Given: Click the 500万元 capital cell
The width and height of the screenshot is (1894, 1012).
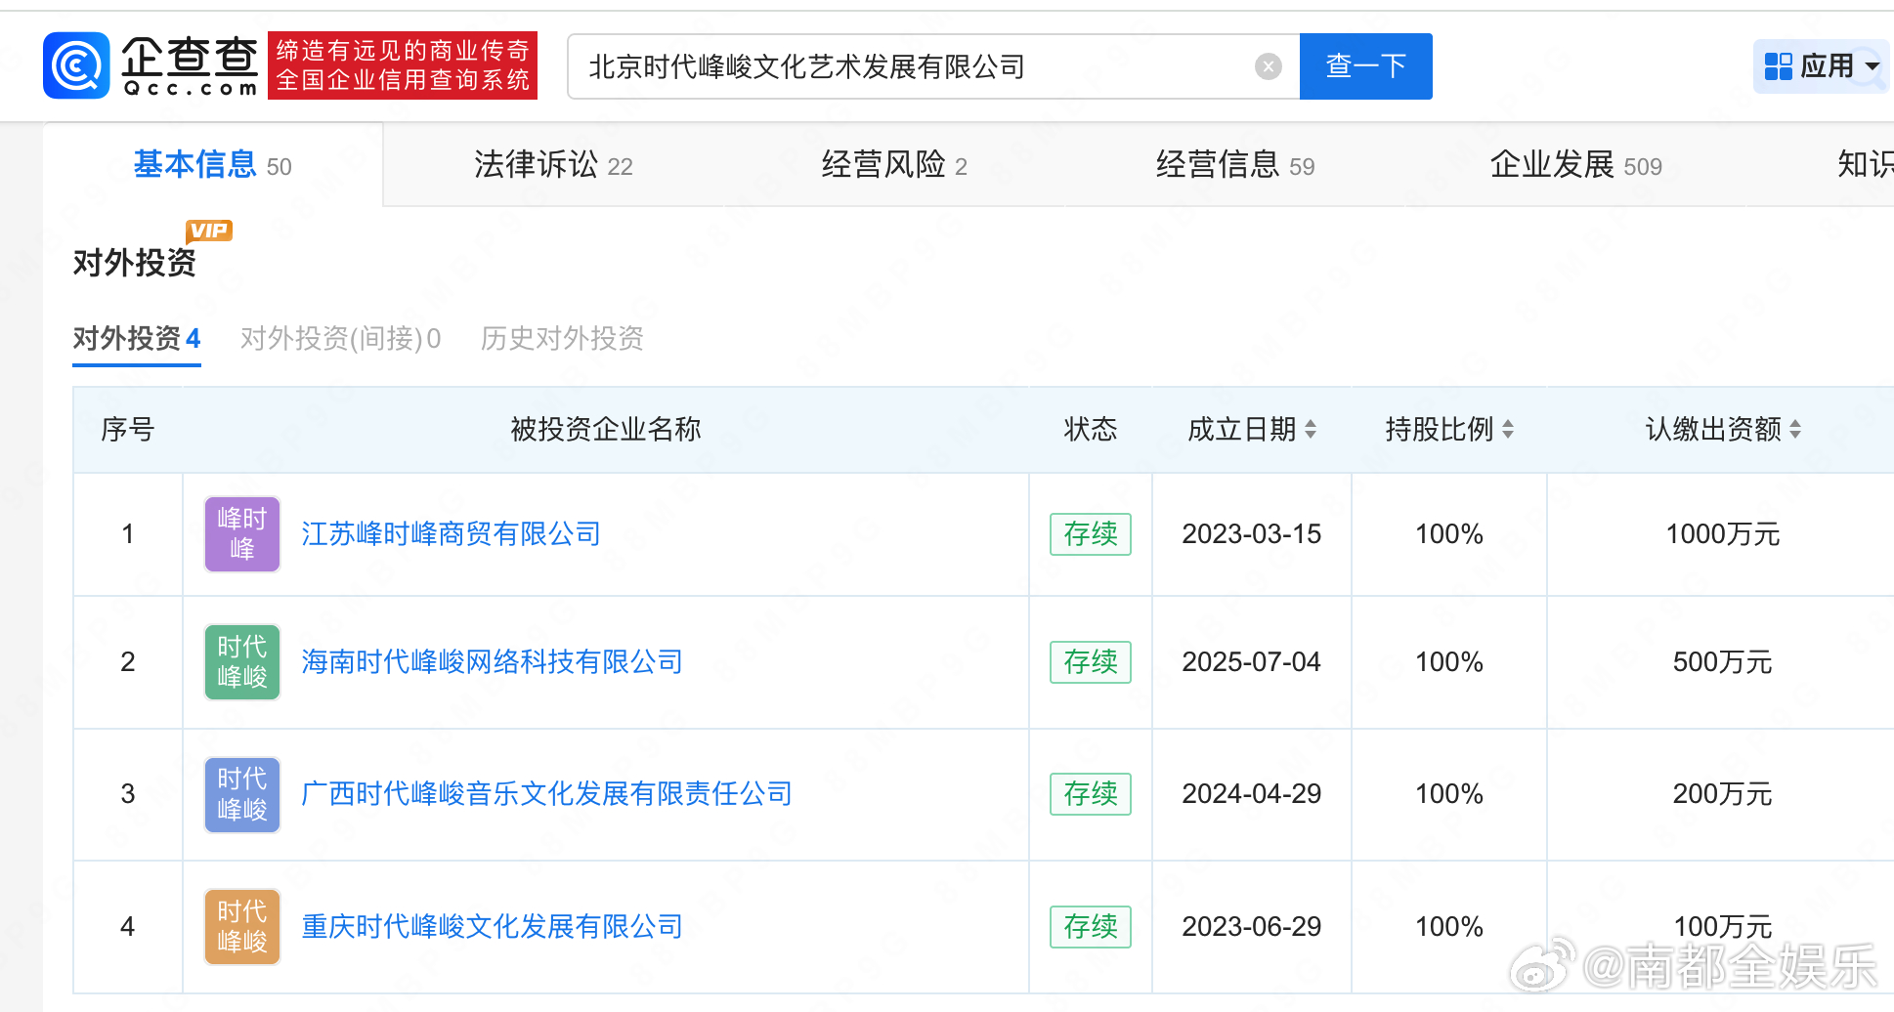Looking at the screenshot, I should [x=1723, y=662].
